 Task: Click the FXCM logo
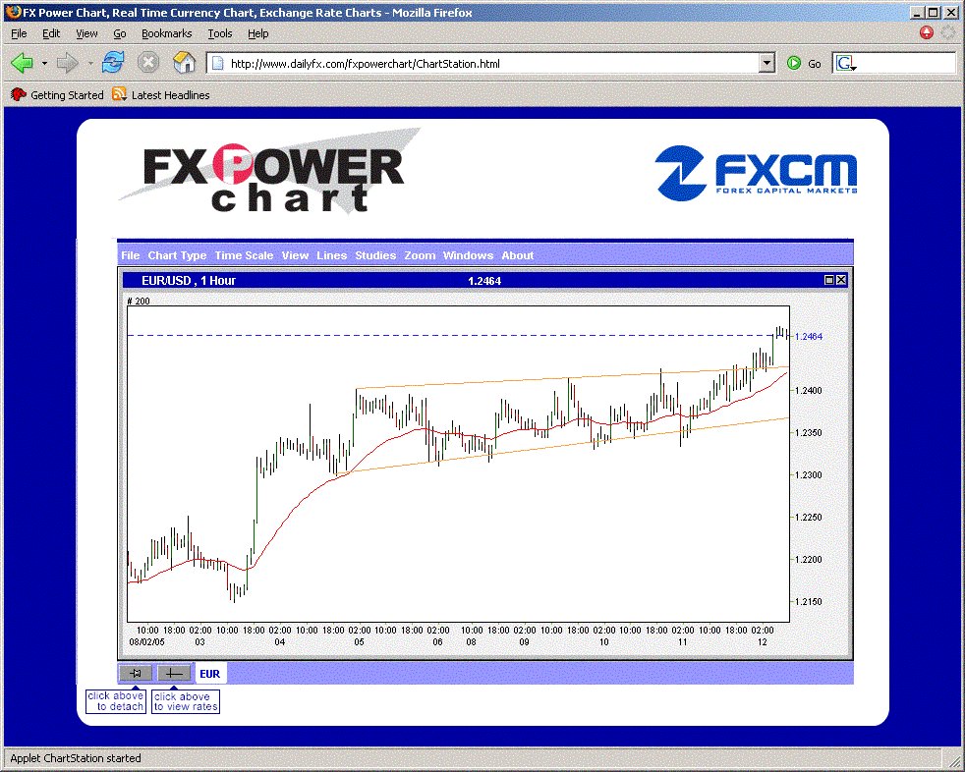757,174
